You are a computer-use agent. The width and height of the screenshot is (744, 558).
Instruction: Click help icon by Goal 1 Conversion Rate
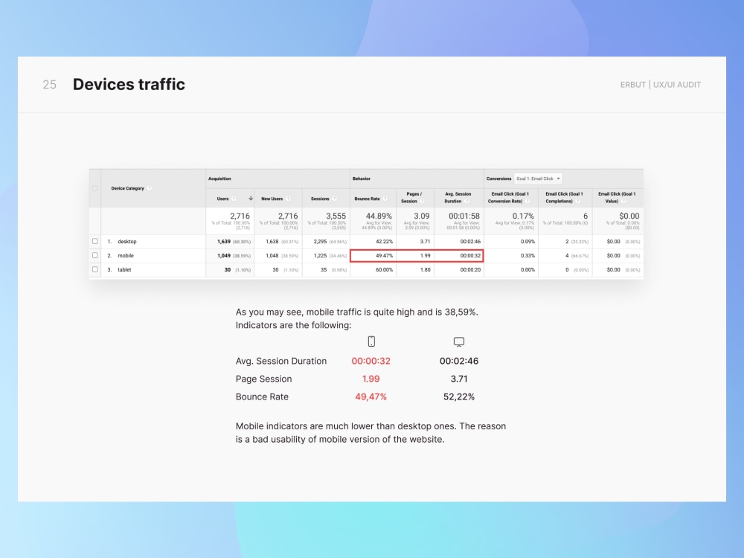tap(527, 201)
